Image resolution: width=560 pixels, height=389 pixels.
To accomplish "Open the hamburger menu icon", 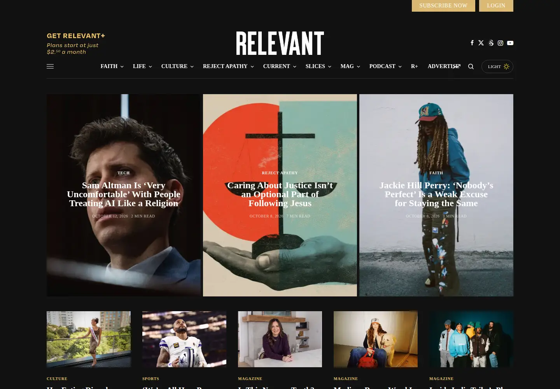I will [50, 67].
